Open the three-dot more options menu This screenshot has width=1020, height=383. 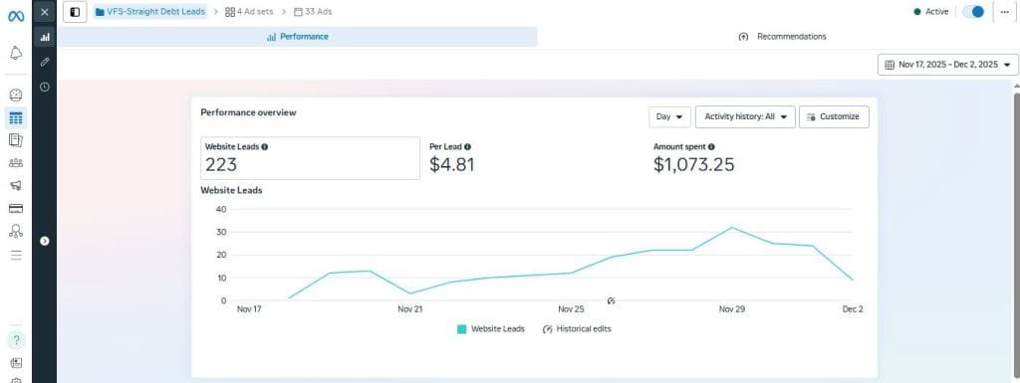coord(1004,12)
